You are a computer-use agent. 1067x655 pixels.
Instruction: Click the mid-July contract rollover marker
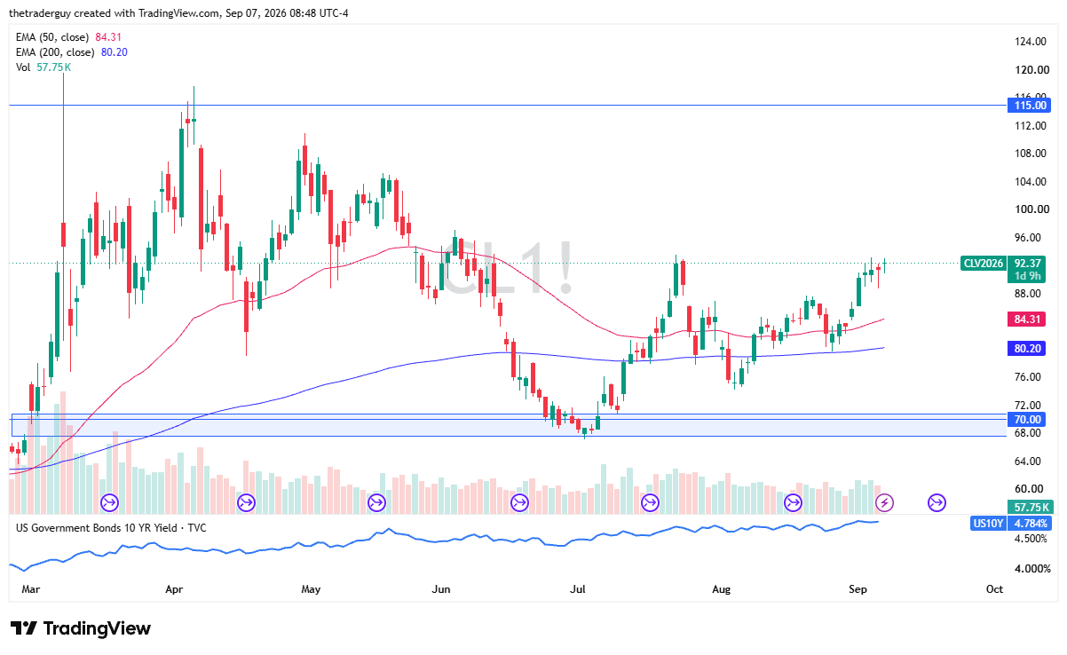[650, 503]
